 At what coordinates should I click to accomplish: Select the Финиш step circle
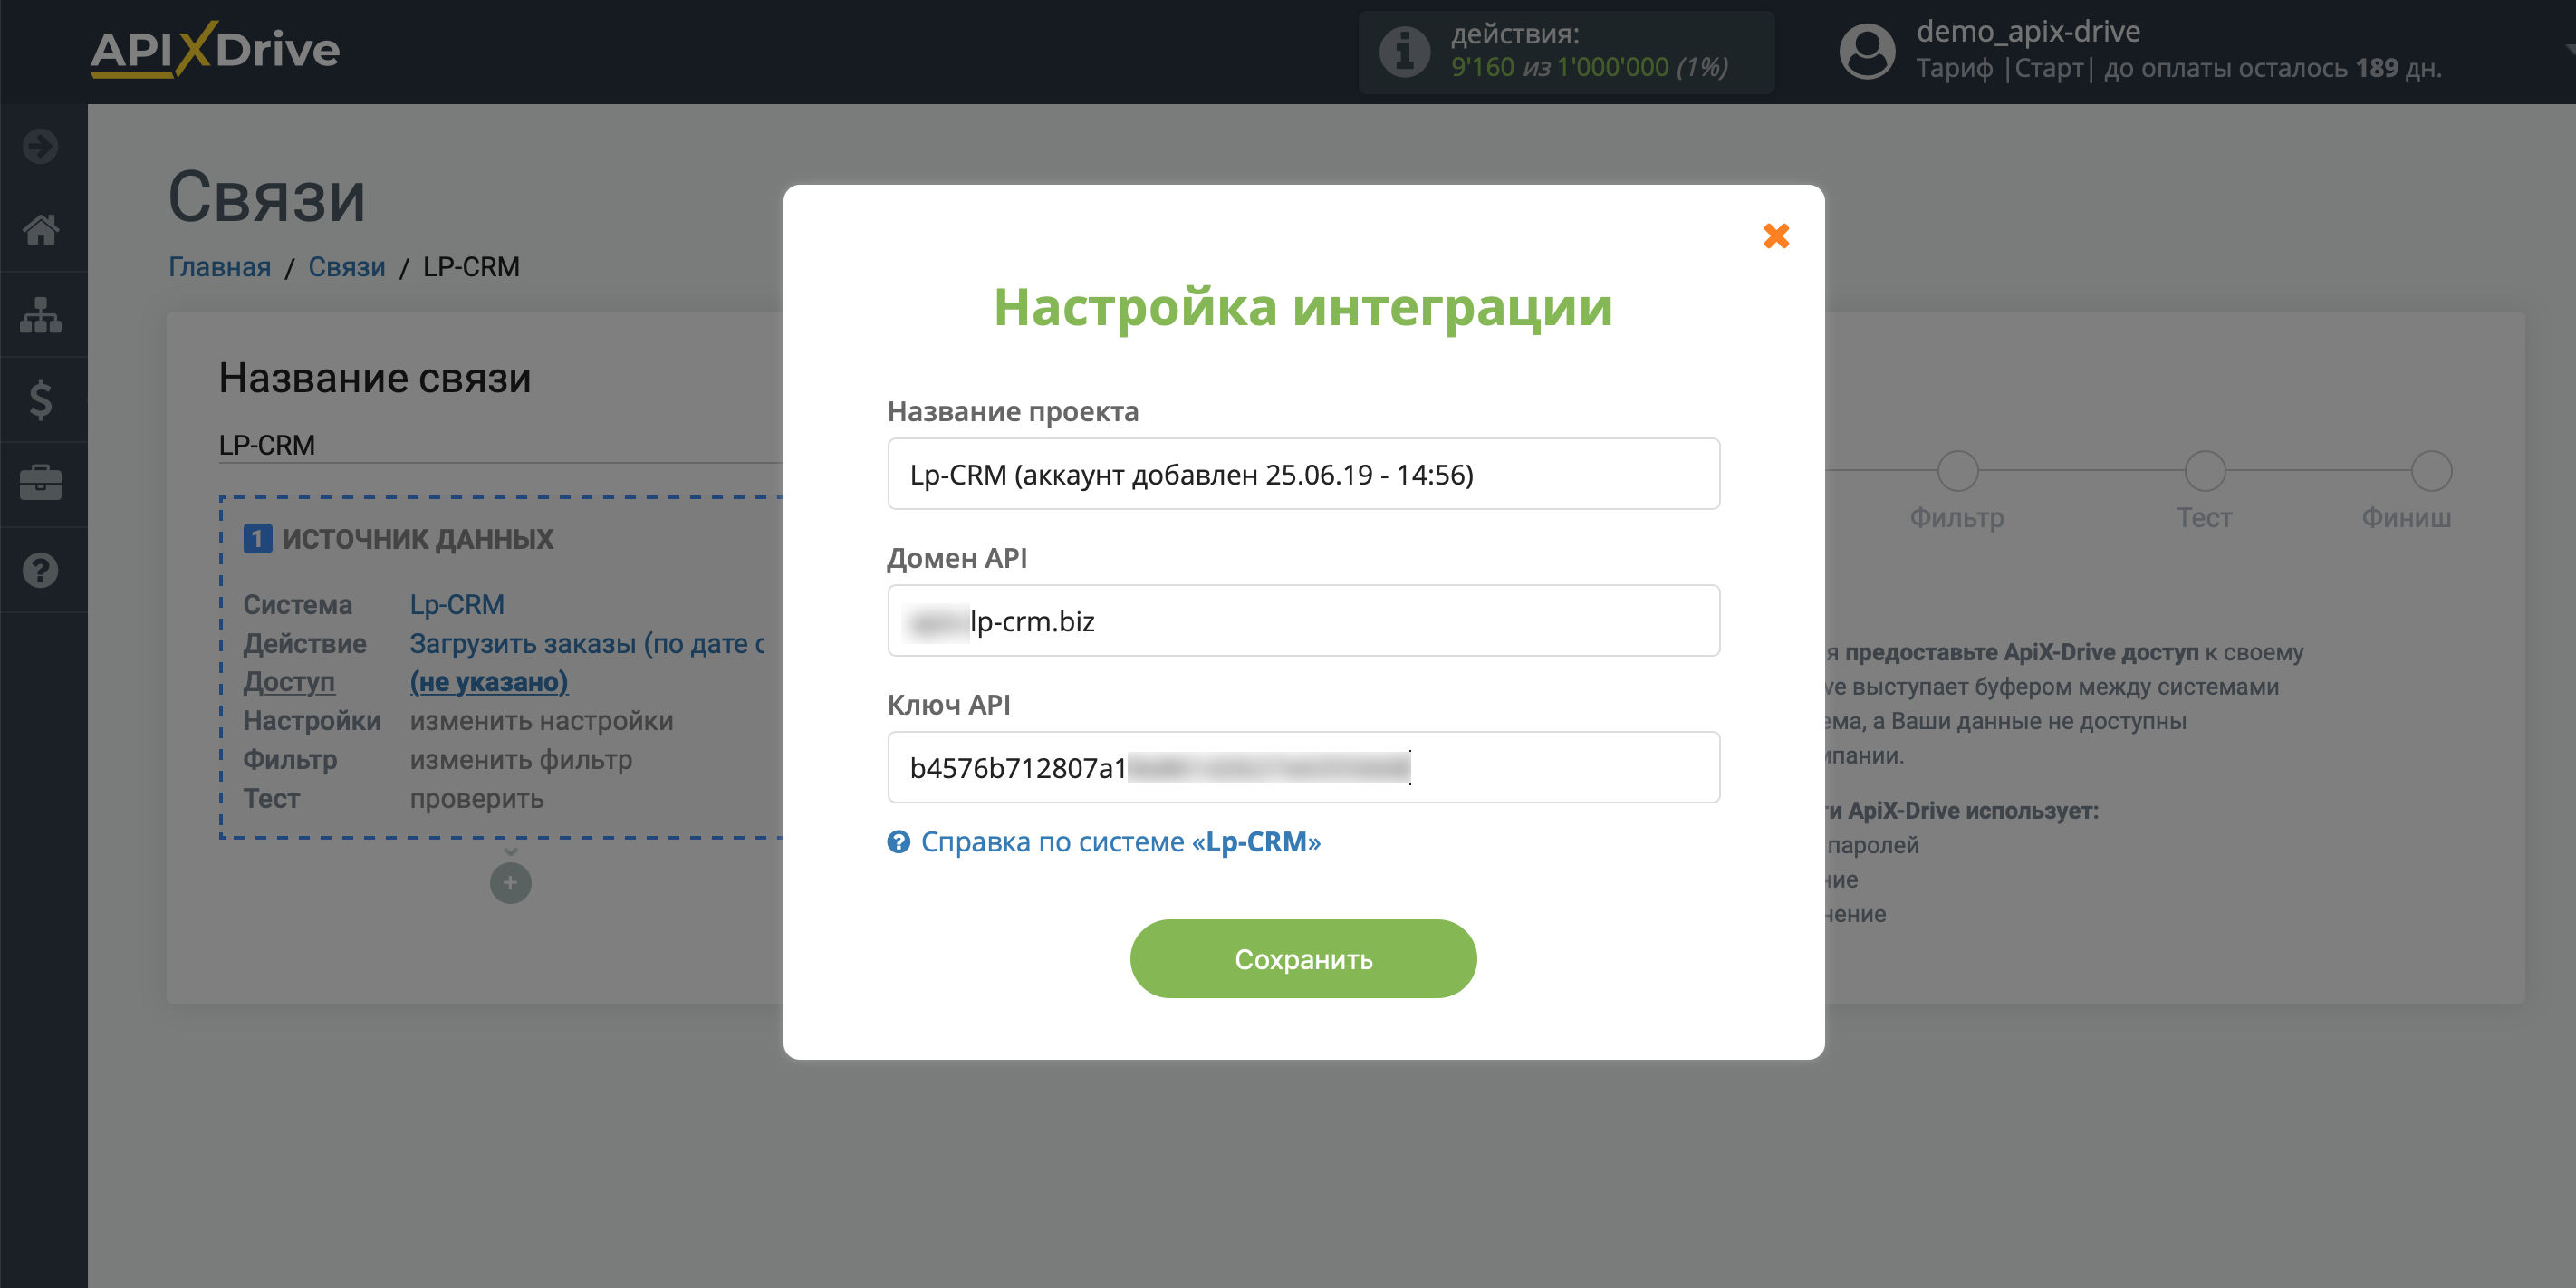[x=2431, y=471]
